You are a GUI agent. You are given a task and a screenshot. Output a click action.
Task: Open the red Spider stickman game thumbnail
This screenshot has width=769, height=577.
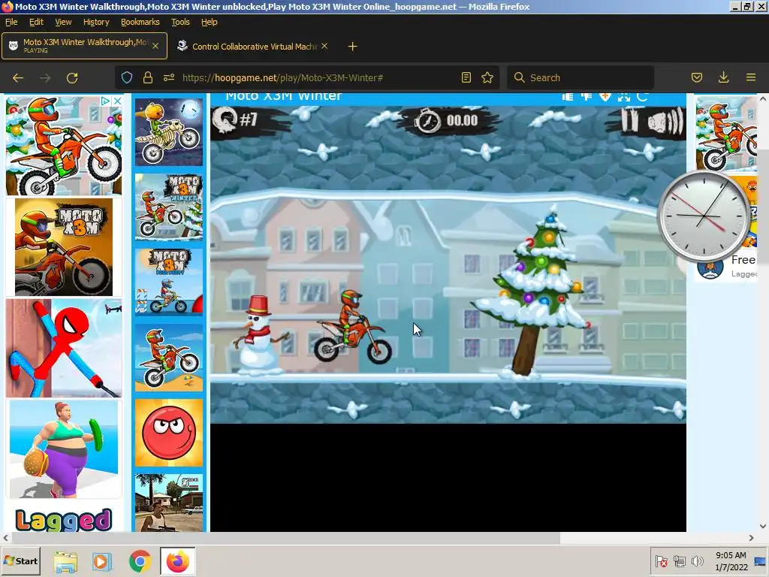click(x=64, y=348)
